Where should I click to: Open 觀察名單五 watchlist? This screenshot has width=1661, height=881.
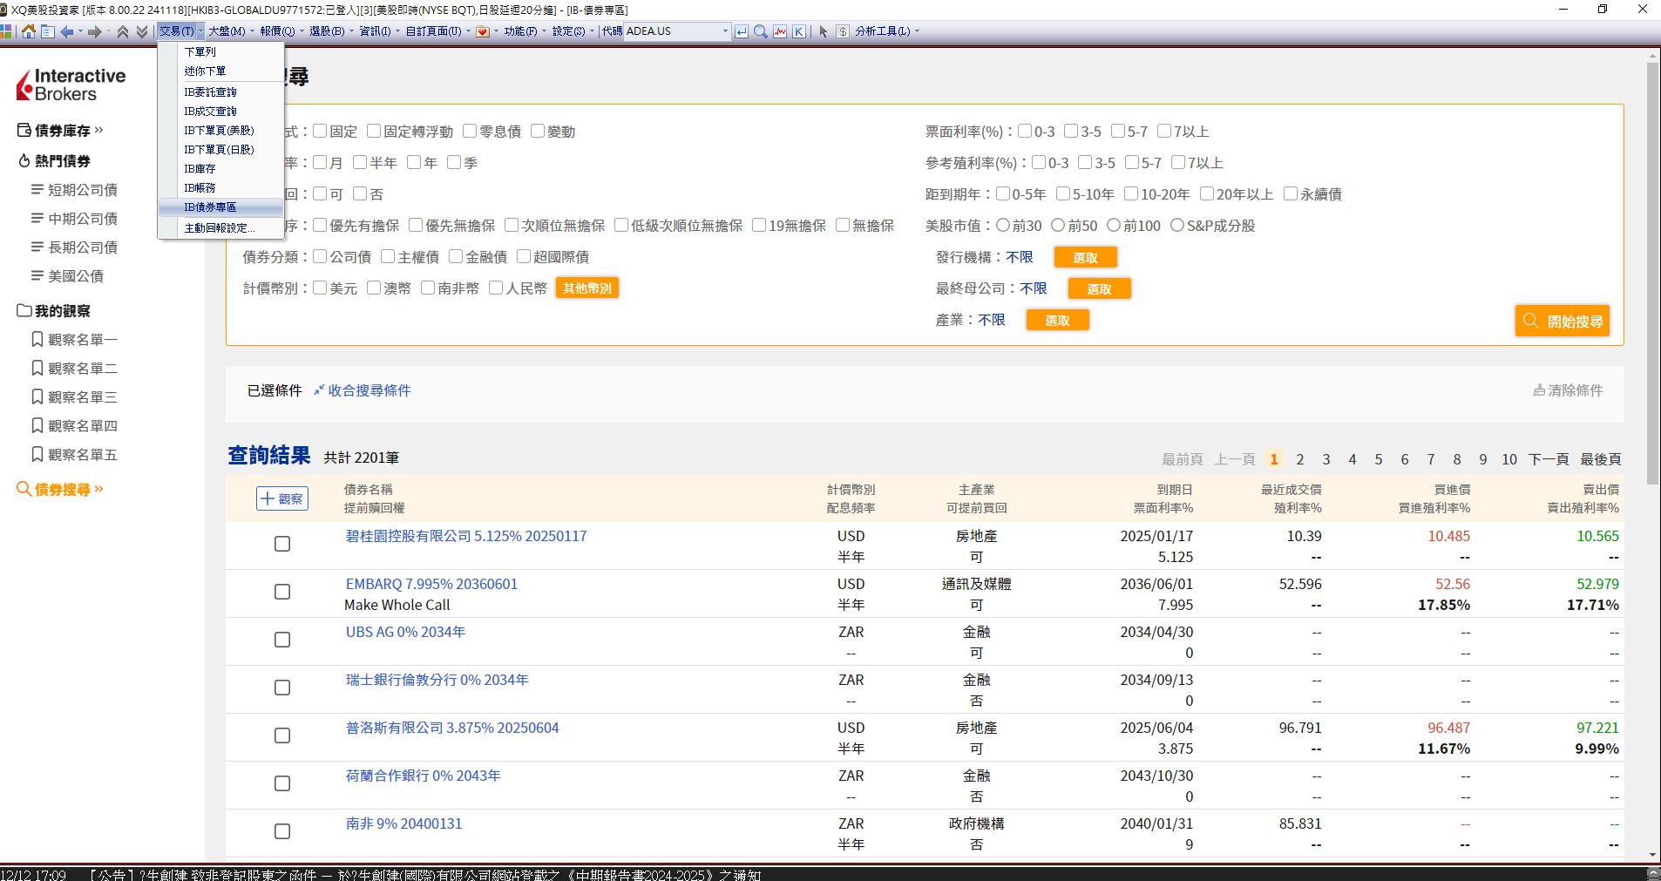click(74, 454)
